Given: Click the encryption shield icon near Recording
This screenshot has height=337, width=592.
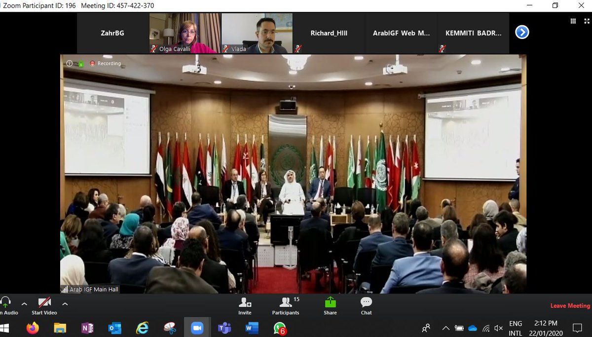Looking at the screenshot, I should pyautogui.click(x=80, y=63).
